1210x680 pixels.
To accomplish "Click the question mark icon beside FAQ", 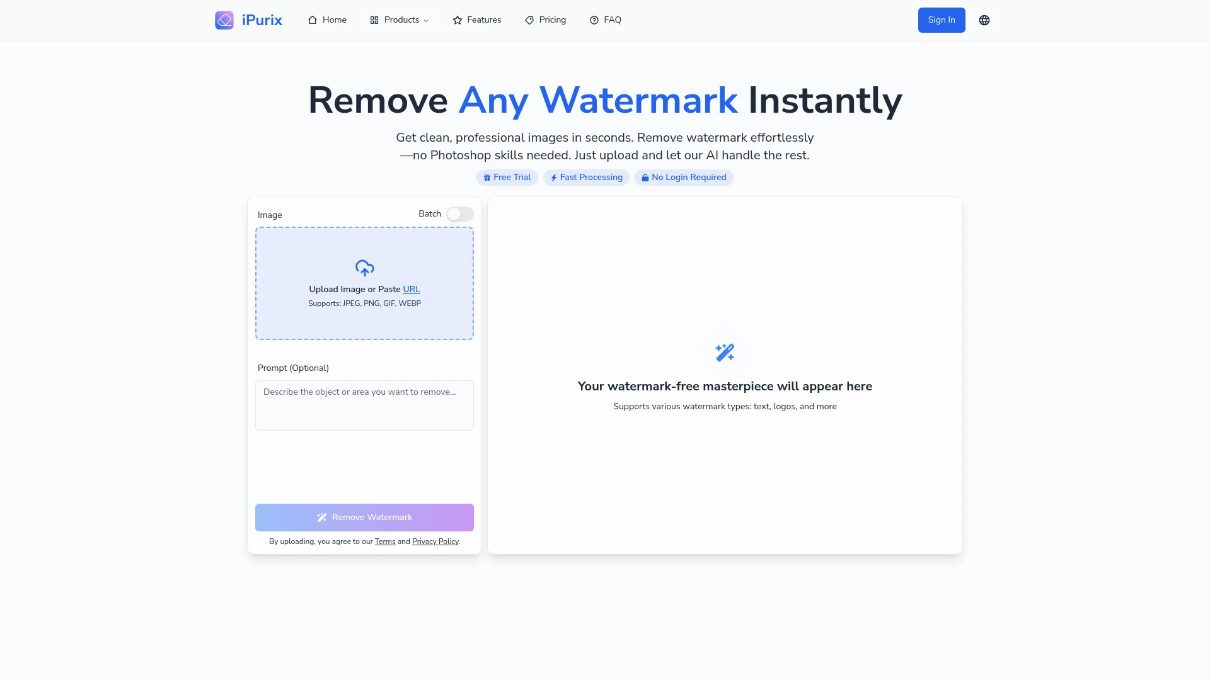I will pyautogui.click(x=593, y=20).
